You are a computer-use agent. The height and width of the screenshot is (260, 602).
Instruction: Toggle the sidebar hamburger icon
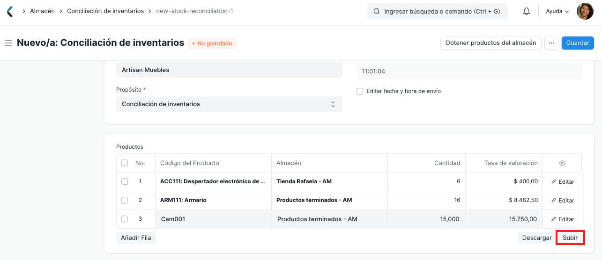(x=8, y=43)
